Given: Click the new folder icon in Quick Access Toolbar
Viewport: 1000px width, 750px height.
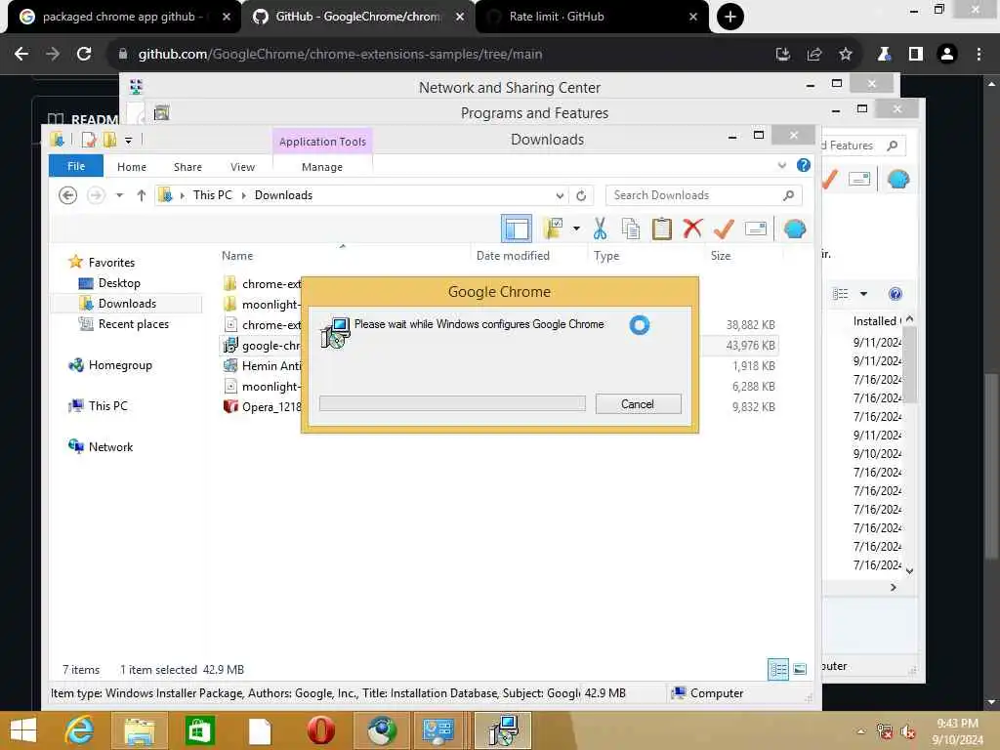Looking at the screenshot, I should tap(109, 139).
